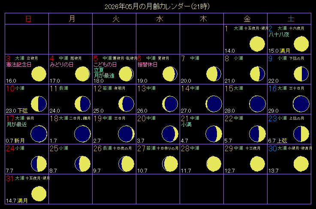316x209 pixels.
Task: Click the 小満 label on May 21
Action: 186,125
